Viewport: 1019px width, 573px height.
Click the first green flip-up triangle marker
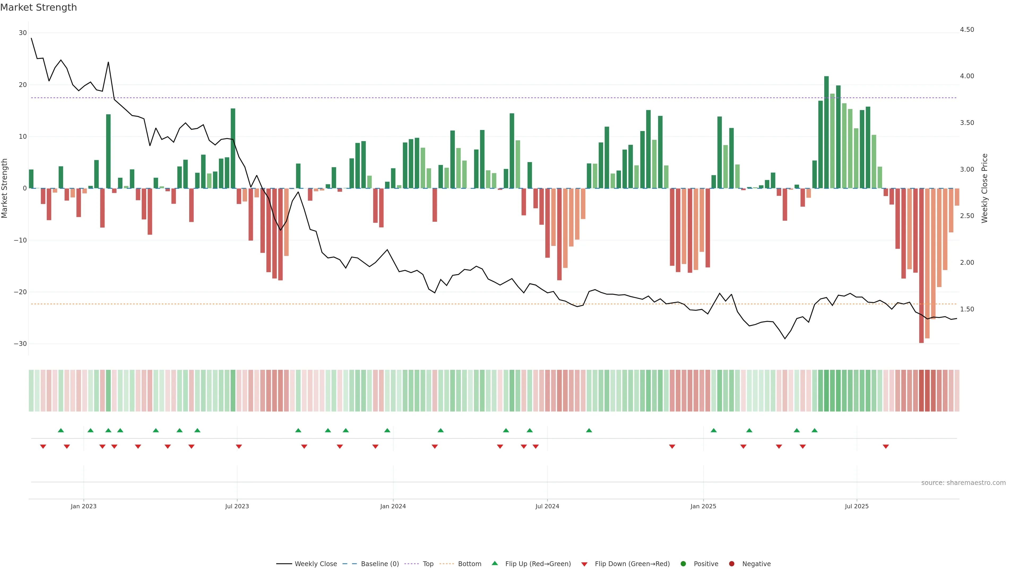tap(61, 430)
